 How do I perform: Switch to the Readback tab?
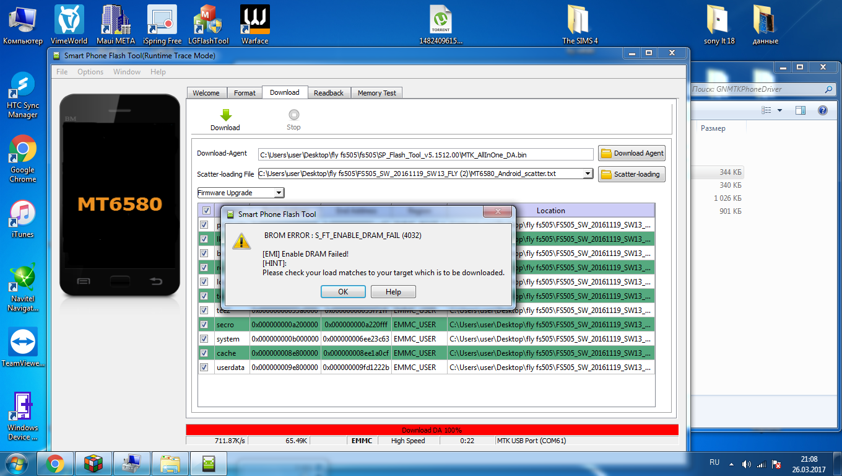[x=328, y=93]
